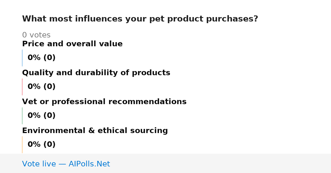Select the Price and overall value option
The image size is (331, 173).
pos(72,44)
